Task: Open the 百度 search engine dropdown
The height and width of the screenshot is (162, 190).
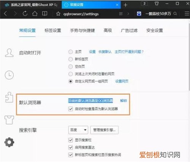Action: pyautogui.click(x=78, y=130)
